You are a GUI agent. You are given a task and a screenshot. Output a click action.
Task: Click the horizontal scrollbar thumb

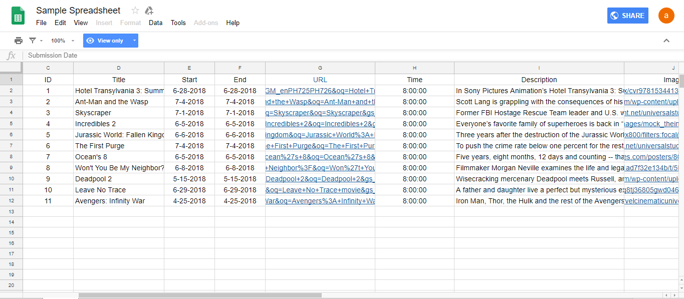pos(200,295)
